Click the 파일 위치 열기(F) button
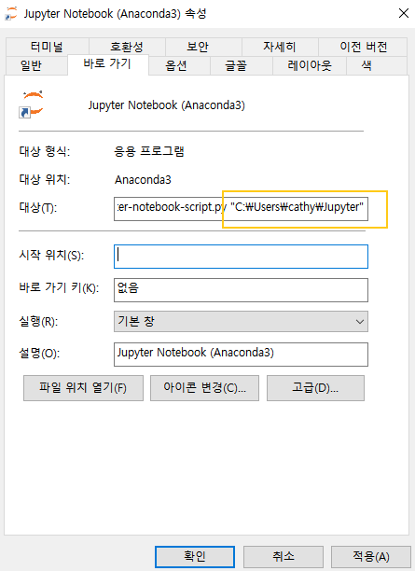The image size is (415, 571). coord(83,388)
